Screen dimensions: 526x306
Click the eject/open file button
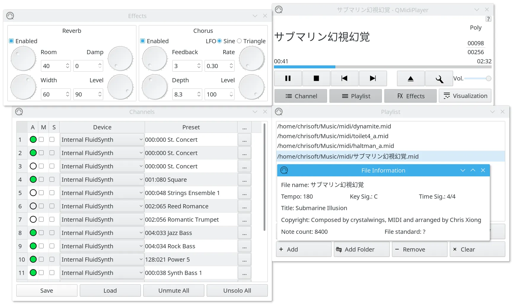(411, 78)
